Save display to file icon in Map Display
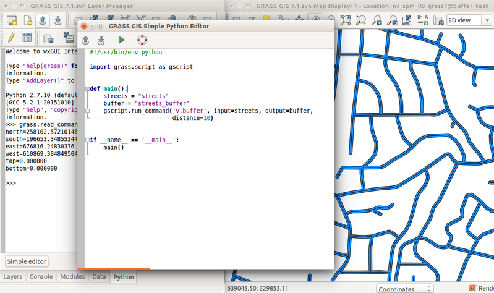 click(438, 21)
